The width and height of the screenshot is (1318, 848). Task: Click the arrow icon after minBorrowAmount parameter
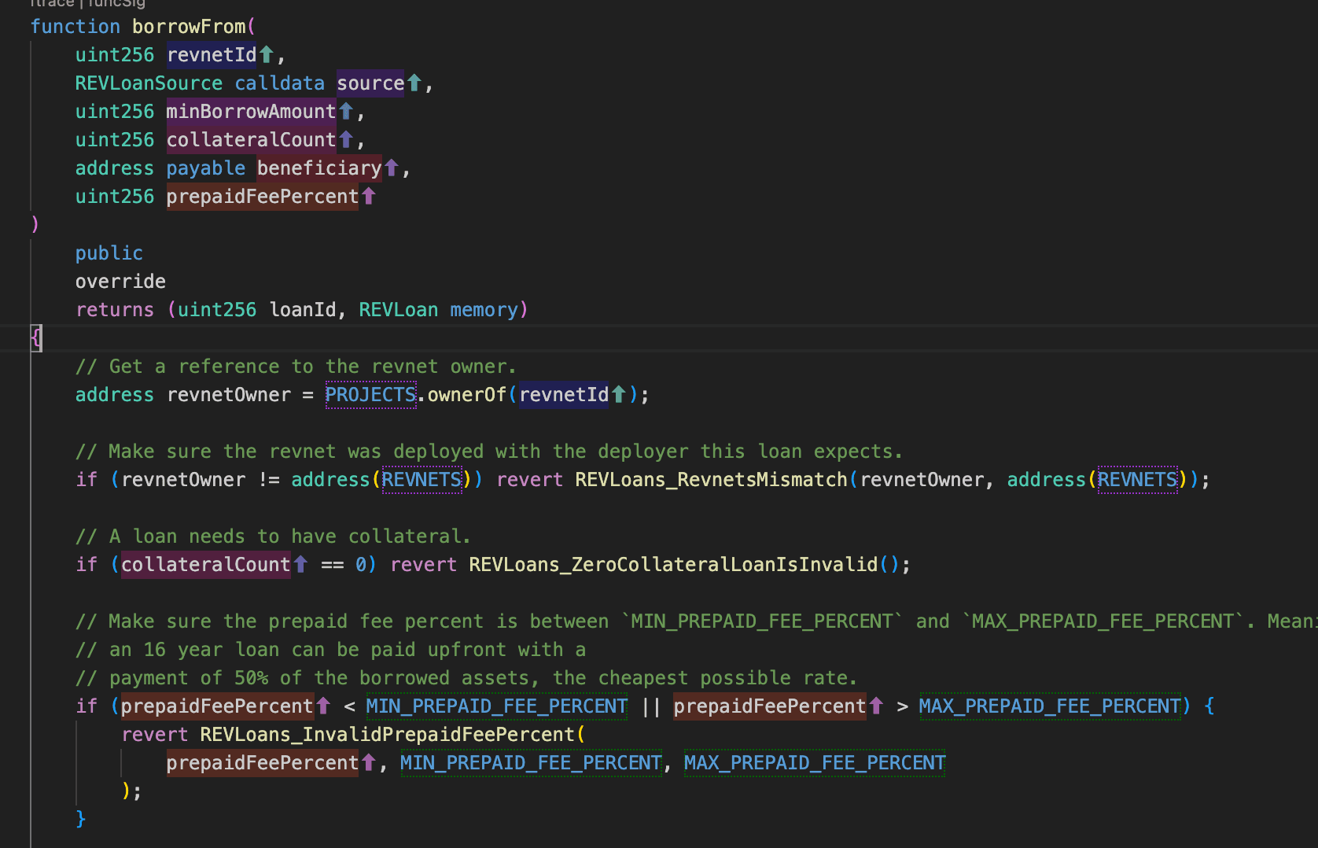pos(346,111)
